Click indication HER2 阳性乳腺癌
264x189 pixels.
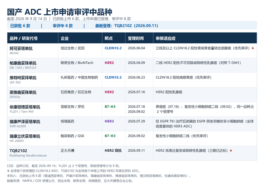click(x=169, y=92)
